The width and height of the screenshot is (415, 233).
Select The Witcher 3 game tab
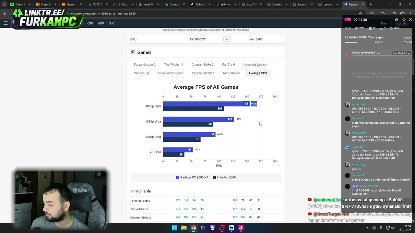(173, 64)
